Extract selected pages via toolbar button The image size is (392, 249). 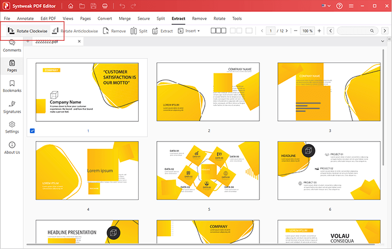click(162, 31)
